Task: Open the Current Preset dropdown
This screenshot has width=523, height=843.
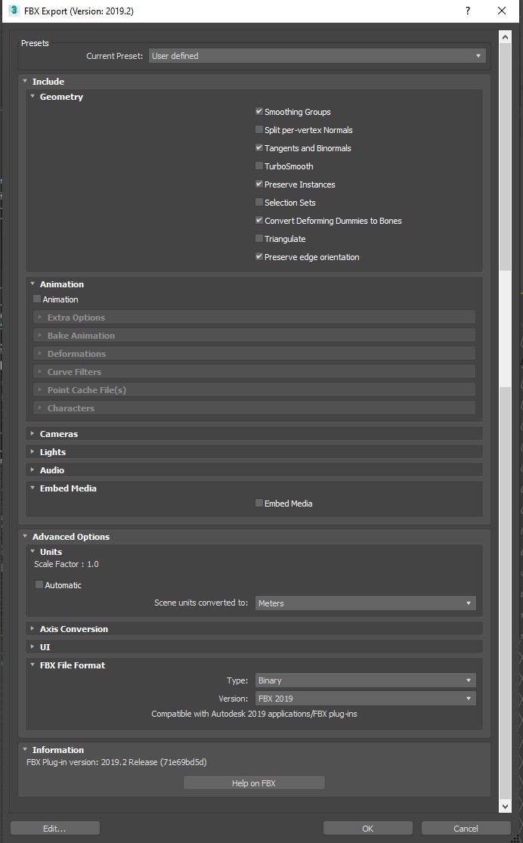Action: pyautogui.click(x=317, y=56)
